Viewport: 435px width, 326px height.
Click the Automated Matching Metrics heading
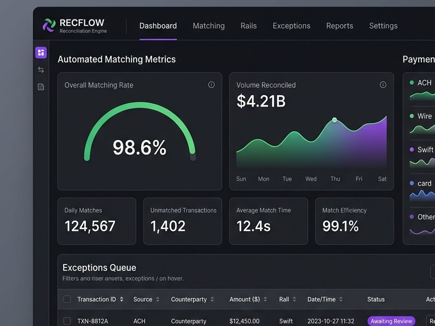116,59
